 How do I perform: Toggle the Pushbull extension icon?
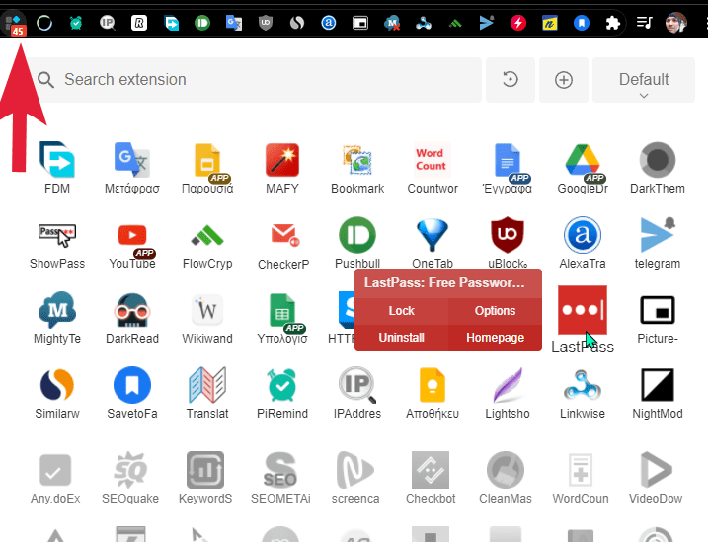[x=357, y=235]
